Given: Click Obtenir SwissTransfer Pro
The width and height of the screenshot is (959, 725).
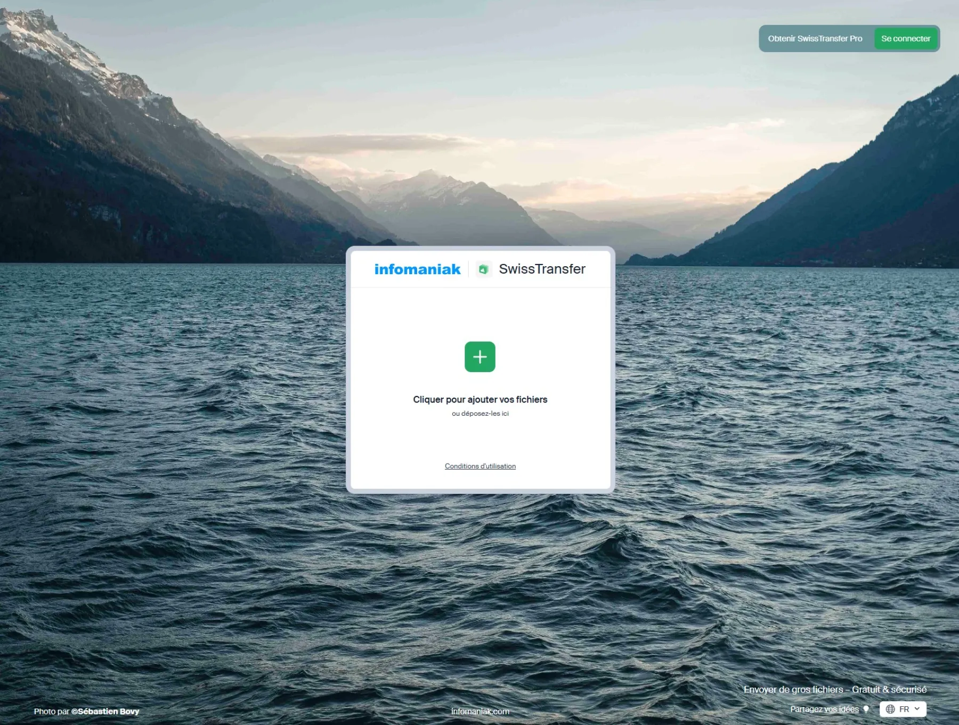Looking at the screenshot, I should pyautogui.click(x=815, y=39).
